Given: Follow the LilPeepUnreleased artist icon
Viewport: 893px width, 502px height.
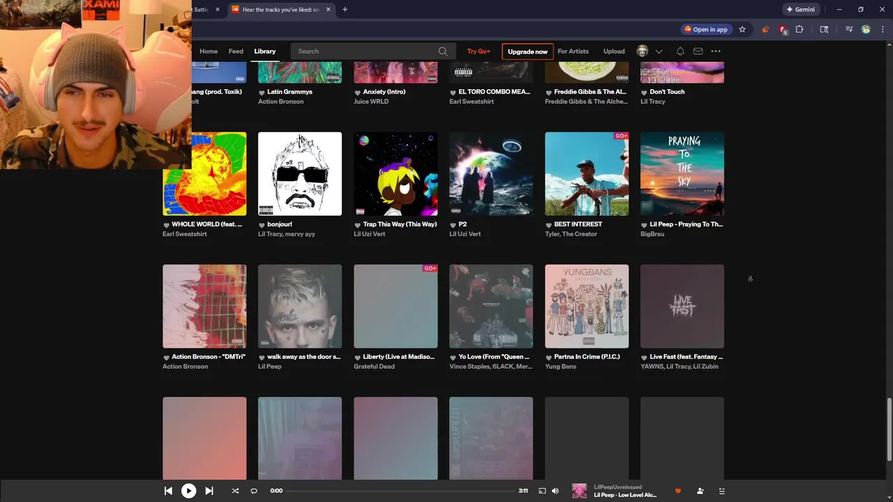Looking at the screenshot, I should coord(700,491).
